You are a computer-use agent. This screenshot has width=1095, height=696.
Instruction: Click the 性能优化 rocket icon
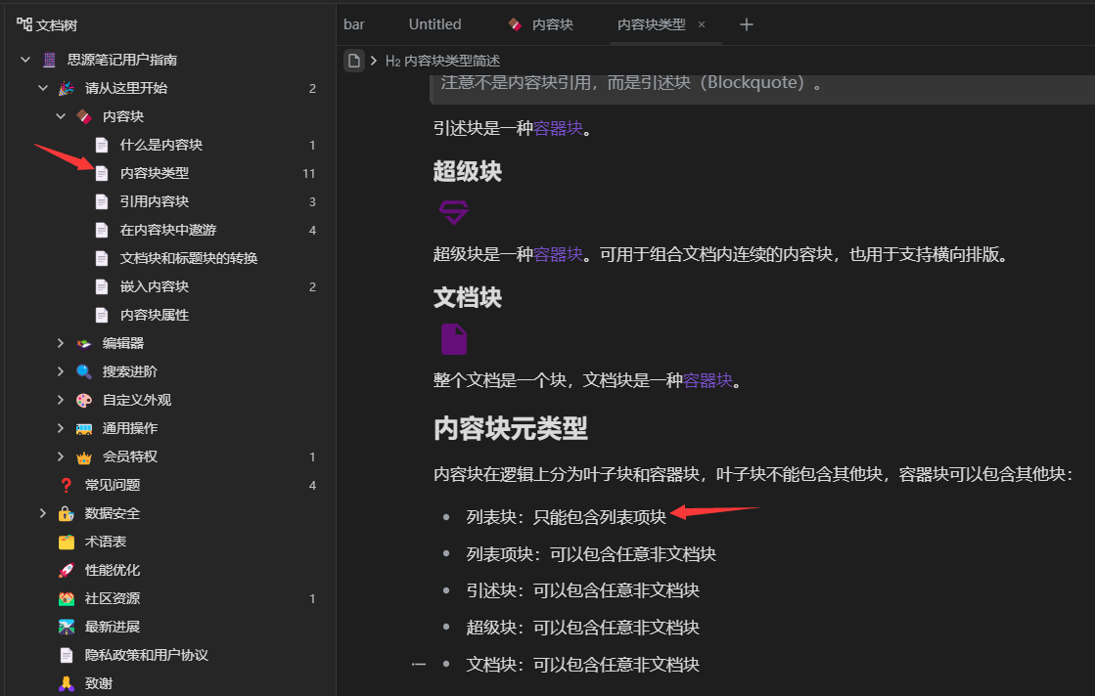pyautogui.click(x=67, y=570)
